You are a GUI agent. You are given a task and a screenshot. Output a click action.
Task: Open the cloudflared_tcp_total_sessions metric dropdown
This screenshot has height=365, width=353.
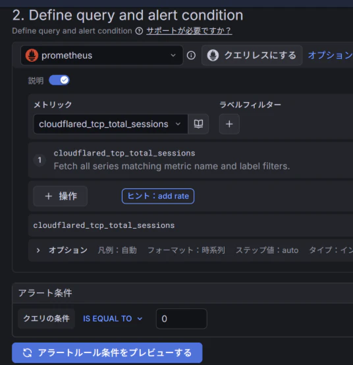(111, 124)
